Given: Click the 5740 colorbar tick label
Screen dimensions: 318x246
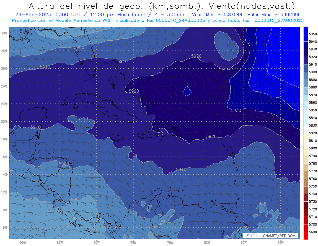Looking at the screenshot, I should point(313,194).
